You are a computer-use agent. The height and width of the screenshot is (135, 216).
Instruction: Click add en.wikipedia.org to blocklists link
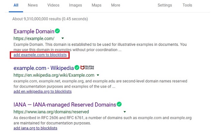coord(43,91)
